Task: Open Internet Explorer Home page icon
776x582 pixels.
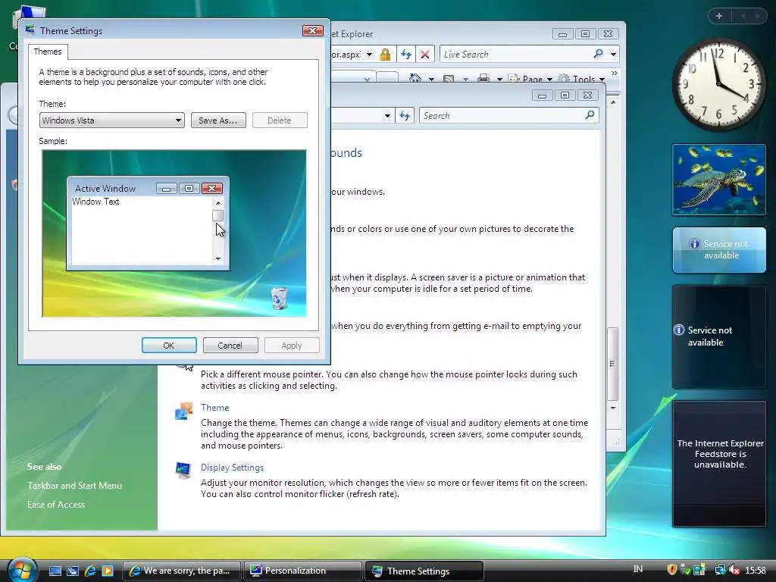Action: click(415, 78)
